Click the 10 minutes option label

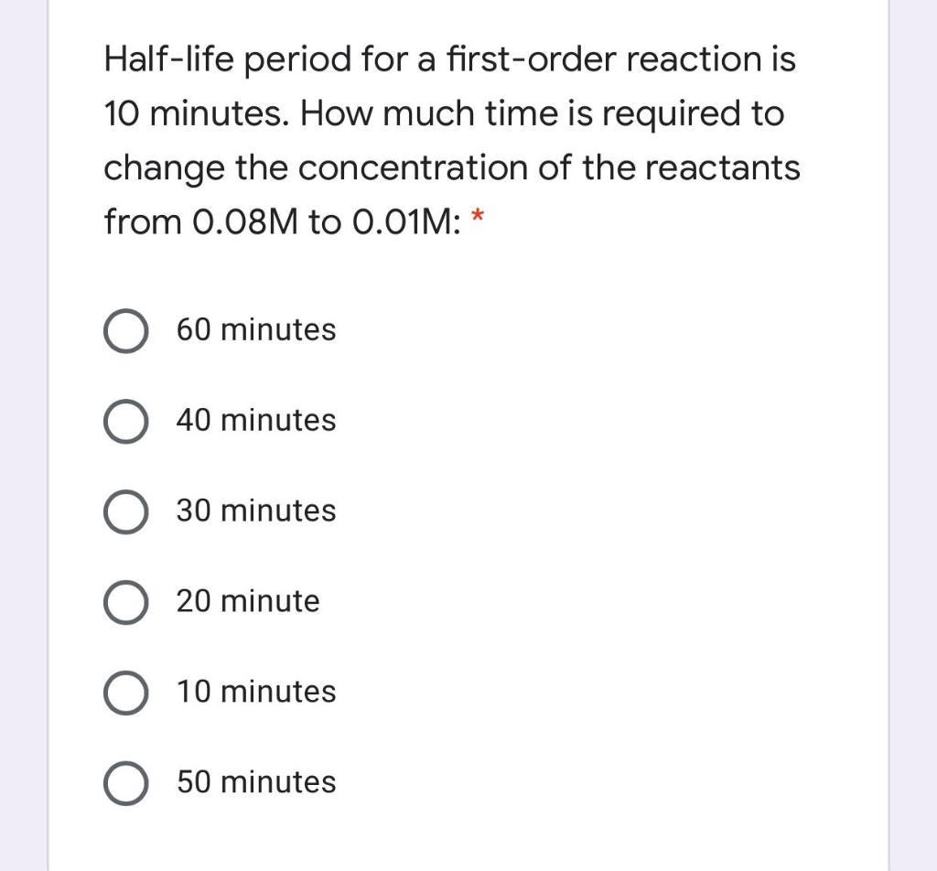pyautogui.click(x=256, y=693)
